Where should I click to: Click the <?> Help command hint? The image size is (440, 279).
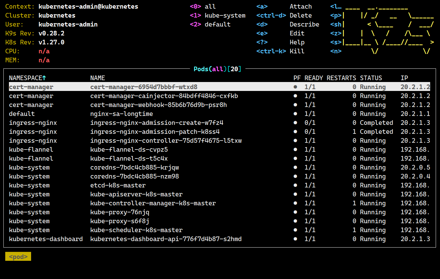pyautogui.click(x=281, y=42)
